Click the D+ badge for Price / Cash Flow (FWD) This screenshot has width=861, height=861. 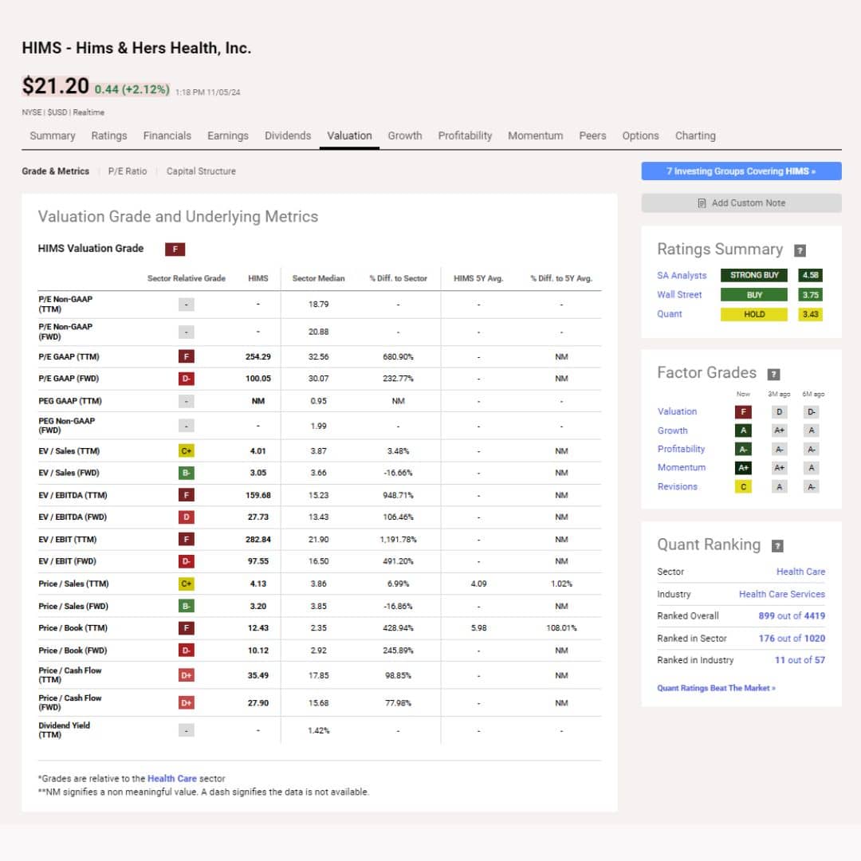(186, 703)
